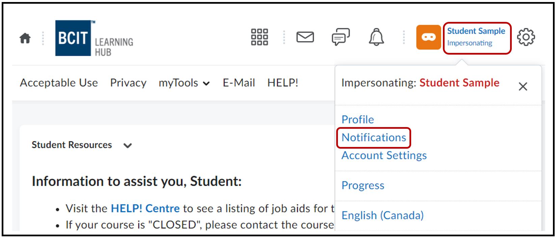Open update alerts bell icon
The height and width of the screenshot is (239, 558).
tap(376, 37)
